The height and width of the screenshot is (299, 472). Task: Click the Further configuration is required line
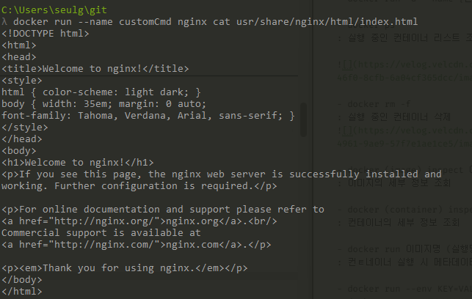pos(139,185)
